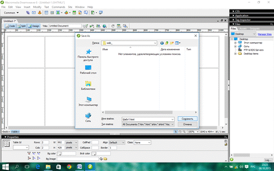Click the Email Link insert icon

tap(34, 13)
